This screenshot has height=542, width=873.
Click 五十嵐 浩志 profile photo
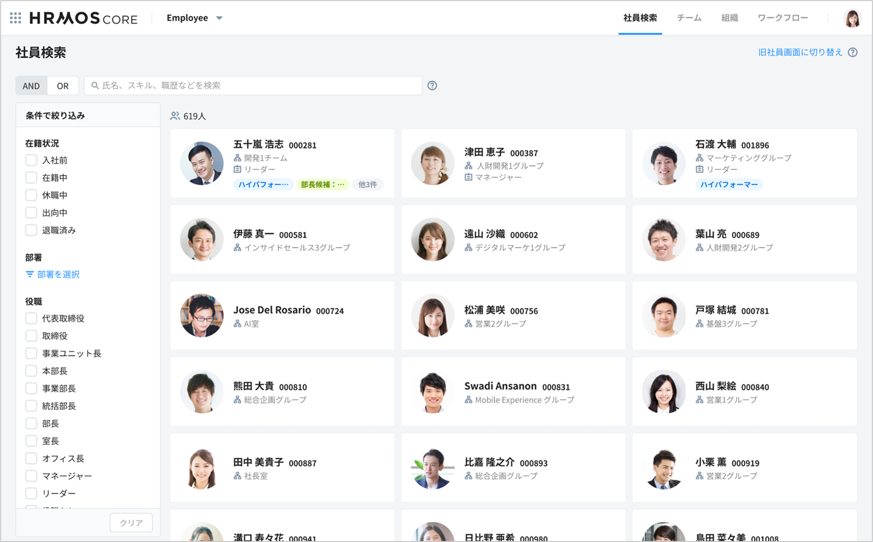201,163
